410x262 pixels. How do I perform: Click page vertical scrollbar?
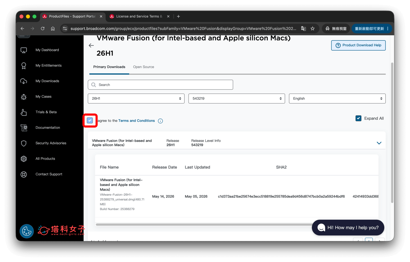(x=392, y=133)
